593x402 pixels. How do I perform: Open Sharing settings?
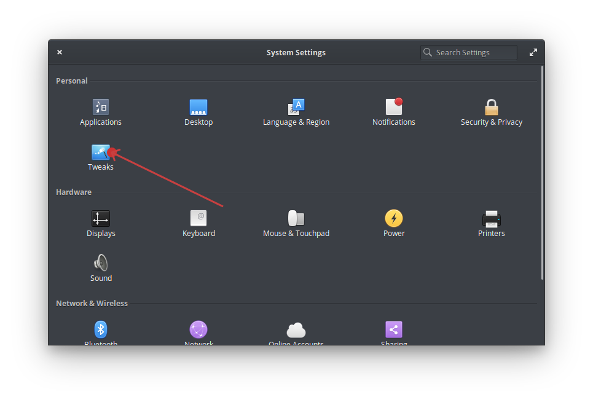[x=394, y=329]
